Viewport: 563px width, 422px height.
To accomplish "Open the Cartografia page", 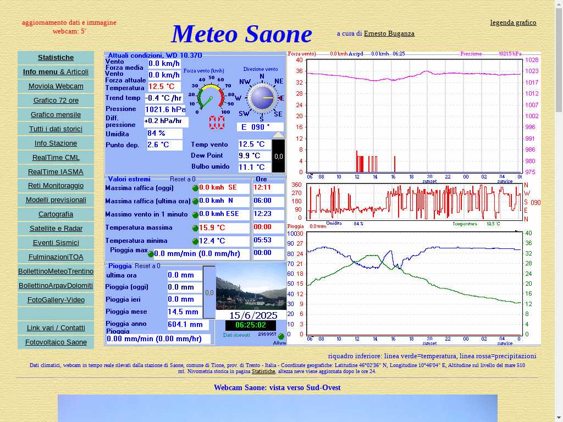I will 56,214.
